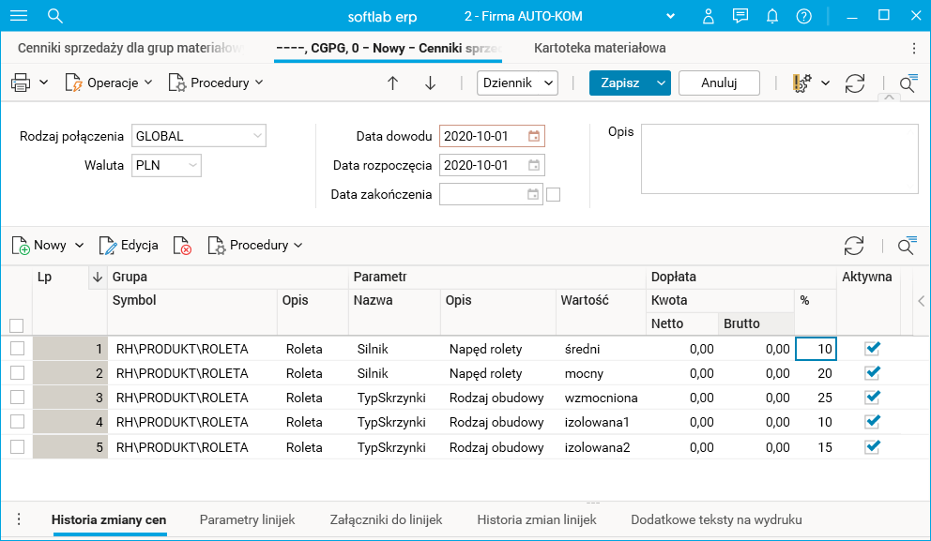Open the Parametry linijek tab
This screenshot has height=541, width=931.
pyautogui.click(x=248, y=519)
